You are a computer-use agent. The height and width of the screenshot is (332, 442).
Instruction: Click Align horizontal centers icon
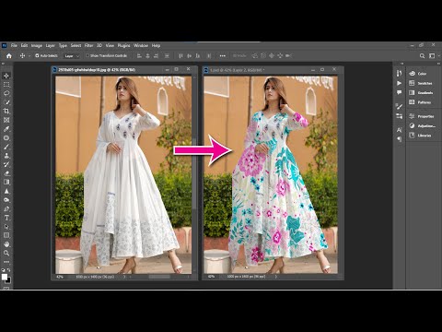[x=148, y=56]
